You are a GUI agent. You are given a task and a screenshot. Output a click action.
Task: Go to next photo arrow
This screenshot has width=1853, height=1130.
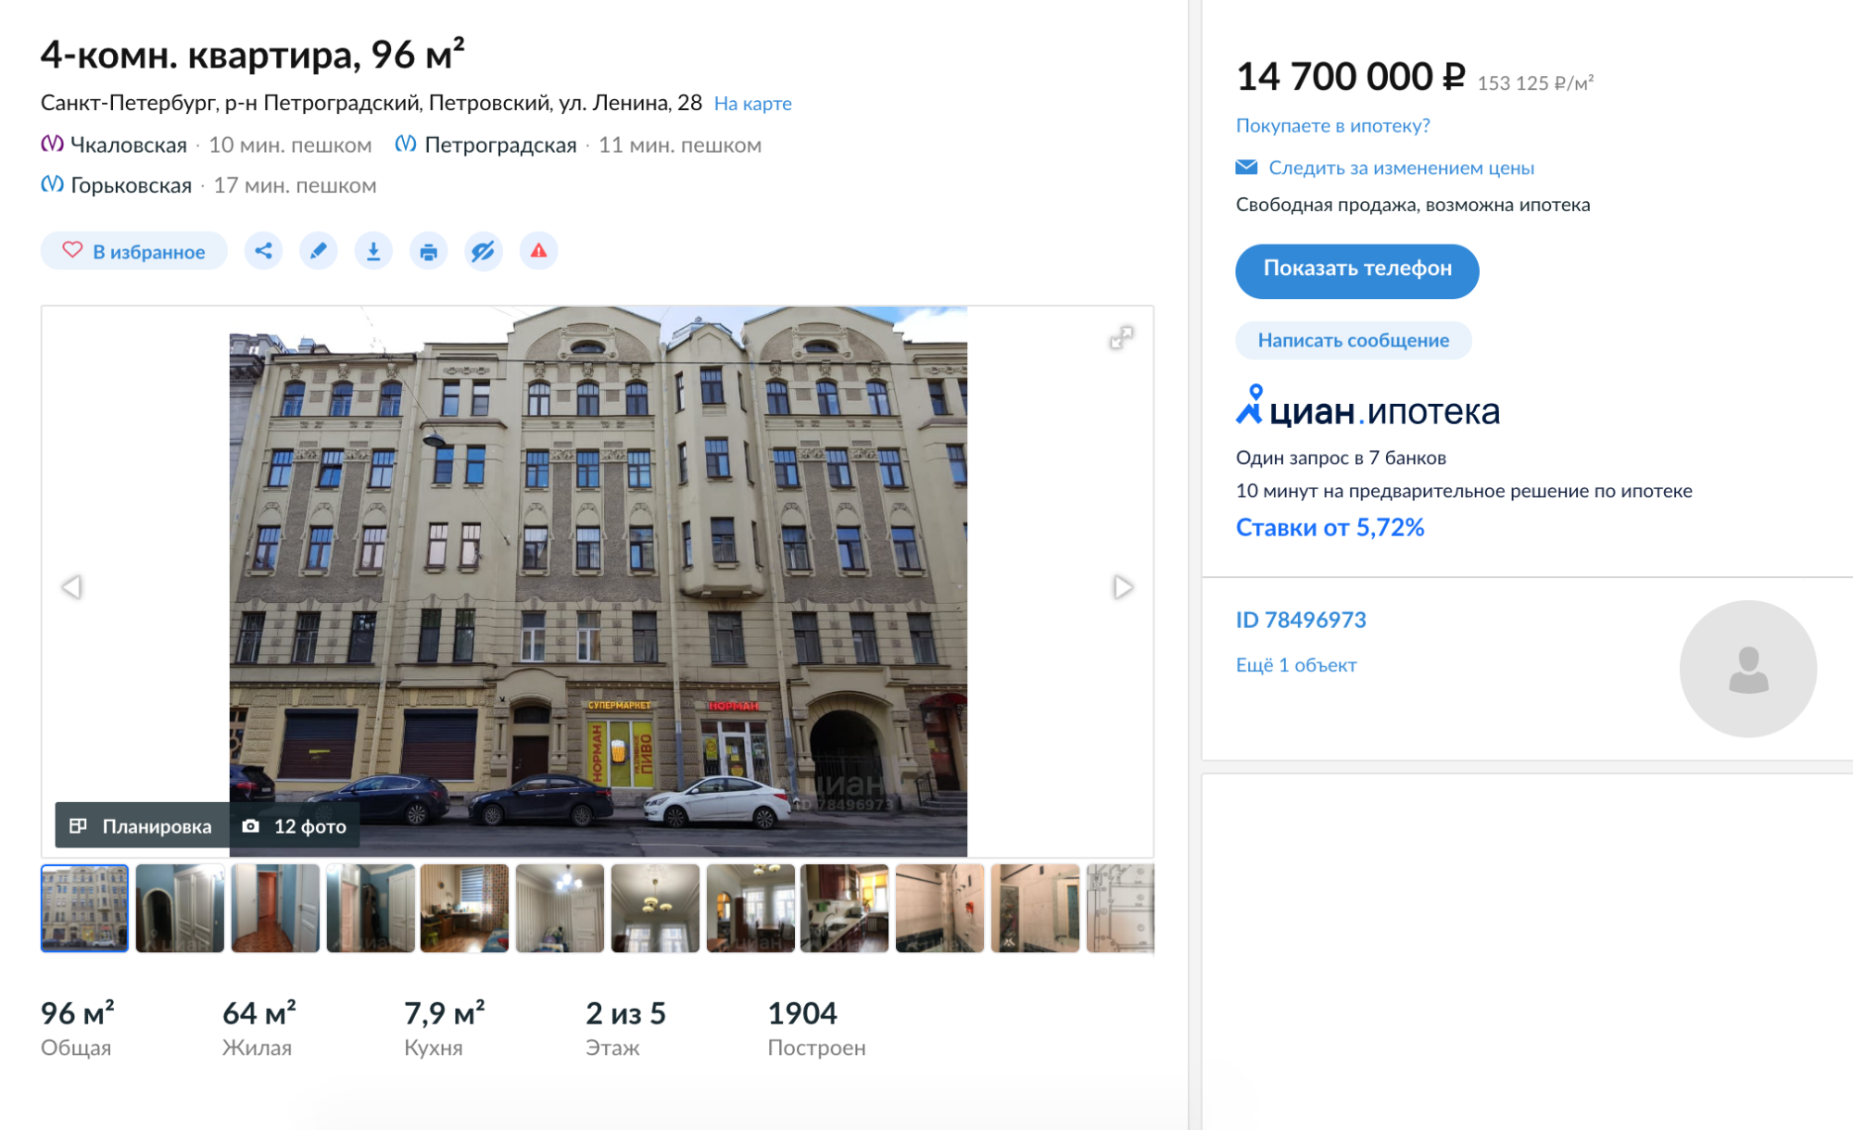click(x=1123, y=587)
